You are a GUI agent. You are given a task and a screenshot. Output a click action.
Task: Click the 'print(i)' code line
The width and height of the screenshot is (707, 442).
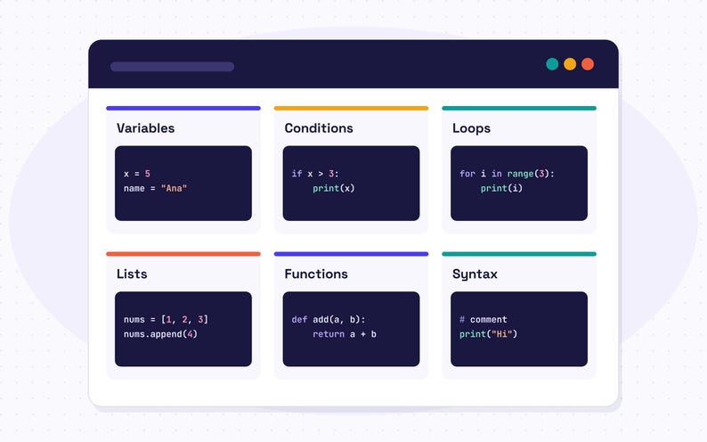pos(501,189)
